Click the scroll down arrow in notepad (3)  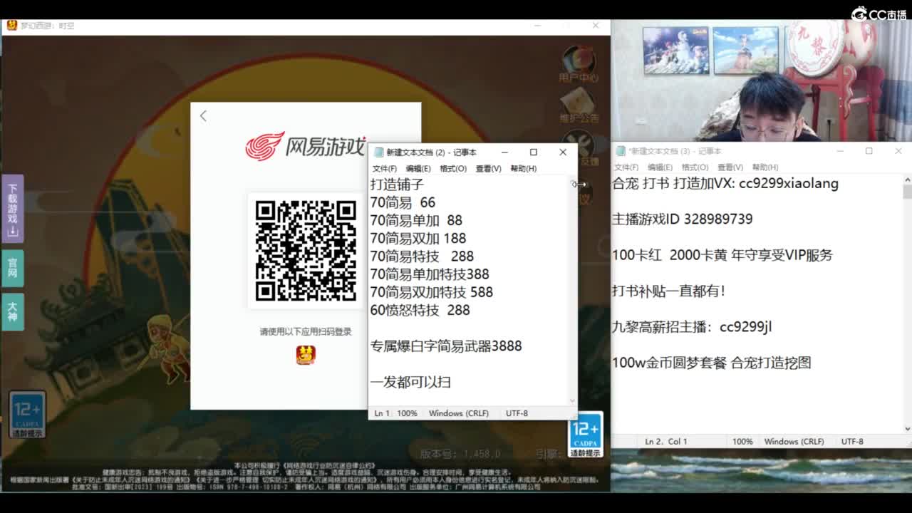[x=907, y=428]
